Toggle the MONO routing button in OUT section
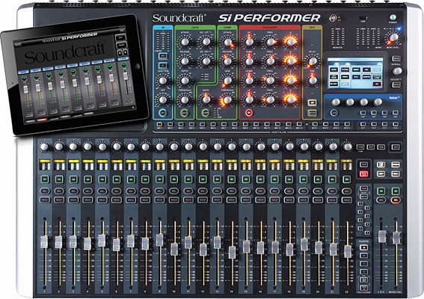Viewport: 424px width, 299px height. [312, 112]
